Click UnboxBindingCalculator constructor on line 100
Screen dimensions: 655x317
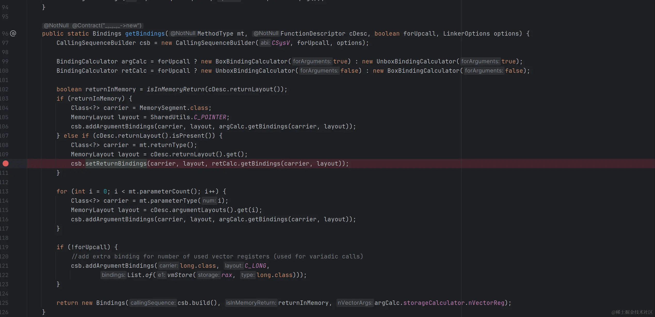255,71
